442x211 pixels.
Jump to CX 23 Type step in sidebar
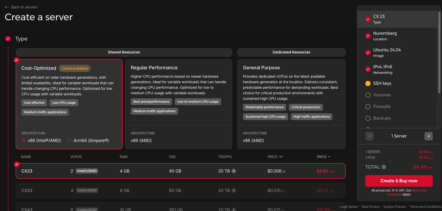(397, 19)
